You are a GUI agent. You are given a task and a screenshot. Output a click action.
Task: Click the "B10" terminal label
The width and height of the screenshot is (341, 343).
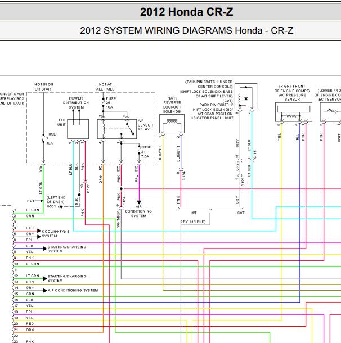tap(136, 169)
